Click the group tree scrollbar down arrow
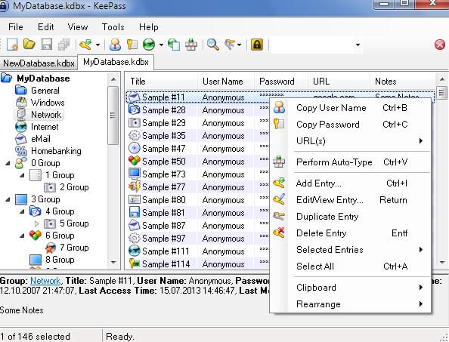The height and width of the screenshot is (342, 449). (x=113, y=262)
